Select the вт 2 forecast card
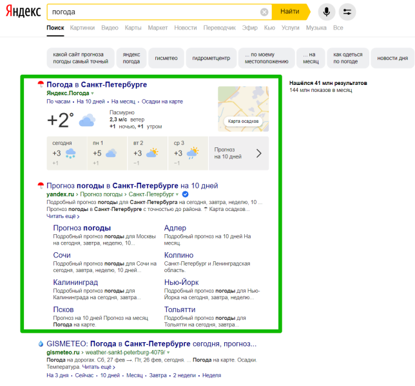Viewport: 415px width, 386px height. 148,153
